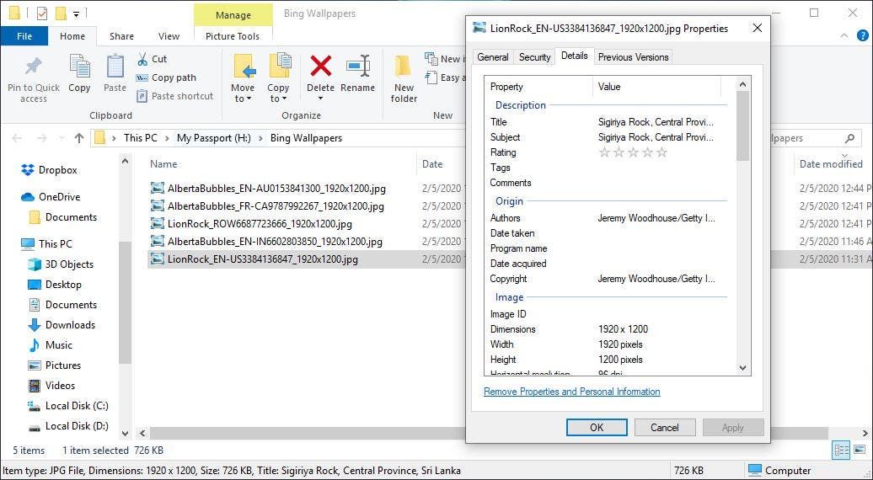Screen dimensions: 873x480
Task: Click the Explorer help question icon
Action: point(862,36)
